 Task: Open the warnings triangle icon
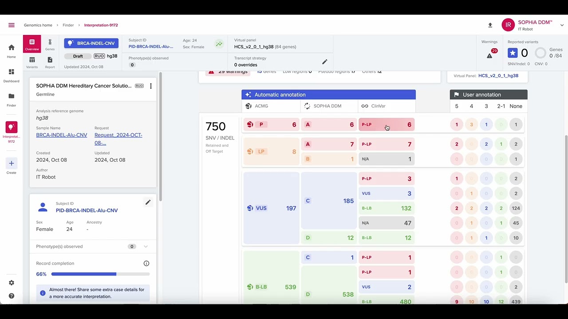(x=489, y=55)
